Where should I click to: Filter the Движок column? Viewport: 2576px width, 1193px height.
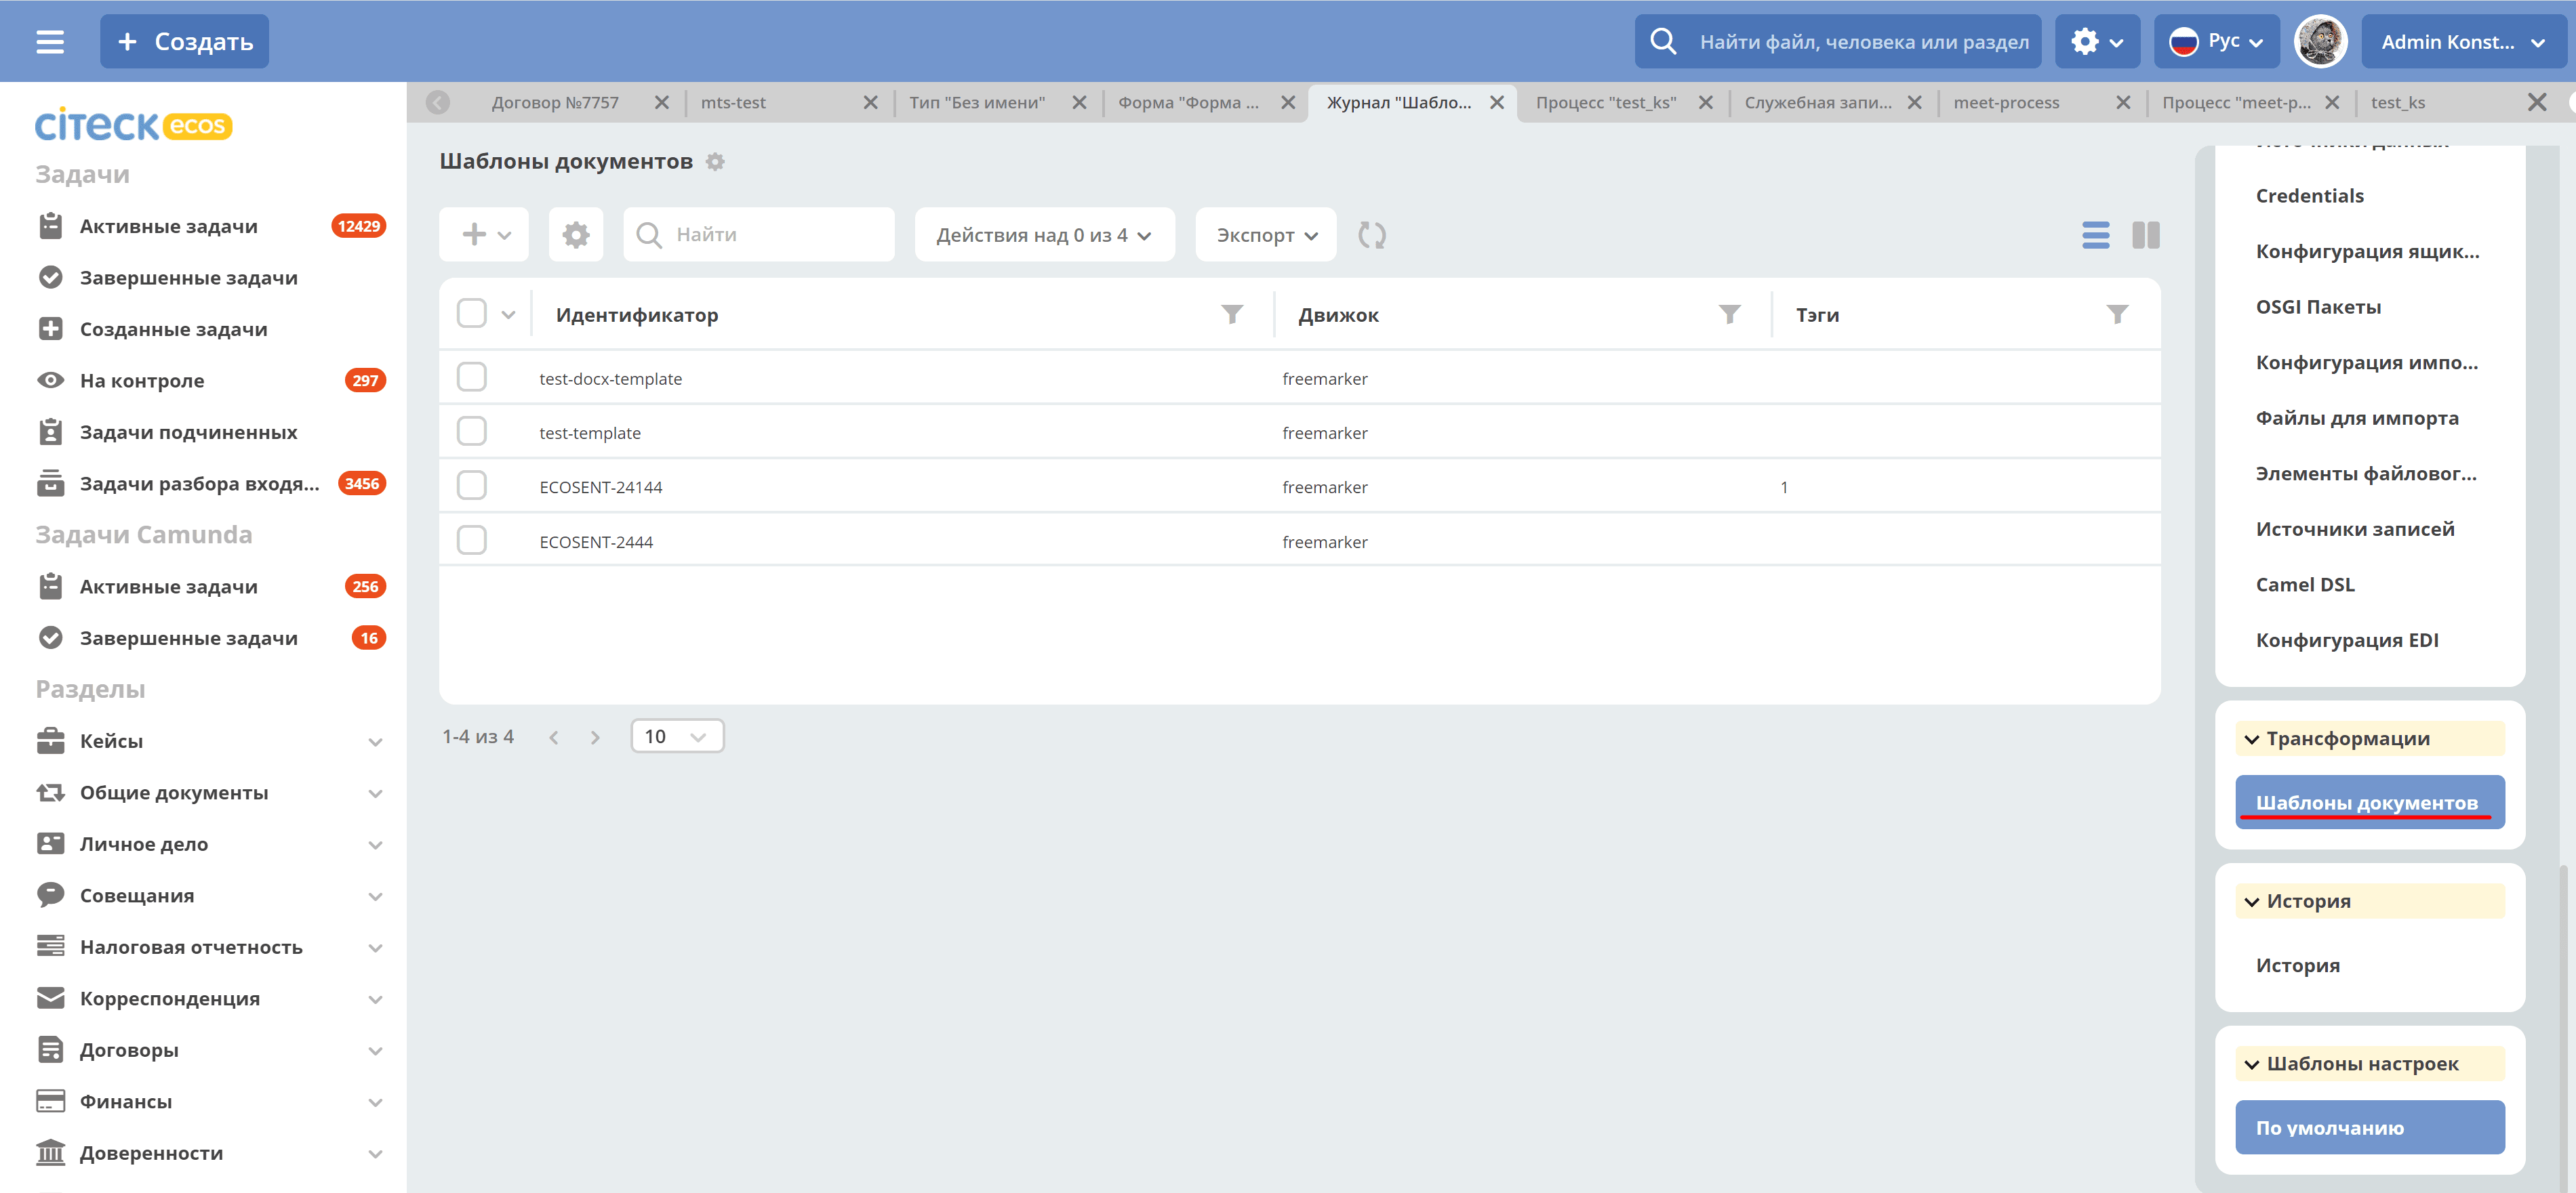coord(1729,315)
